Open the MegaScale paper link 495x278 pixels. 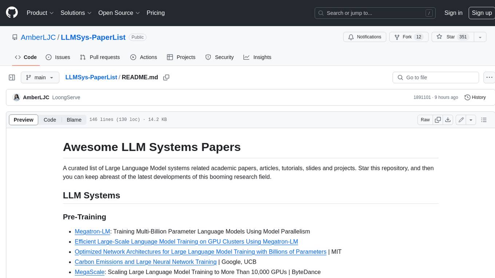pos(90,272)
